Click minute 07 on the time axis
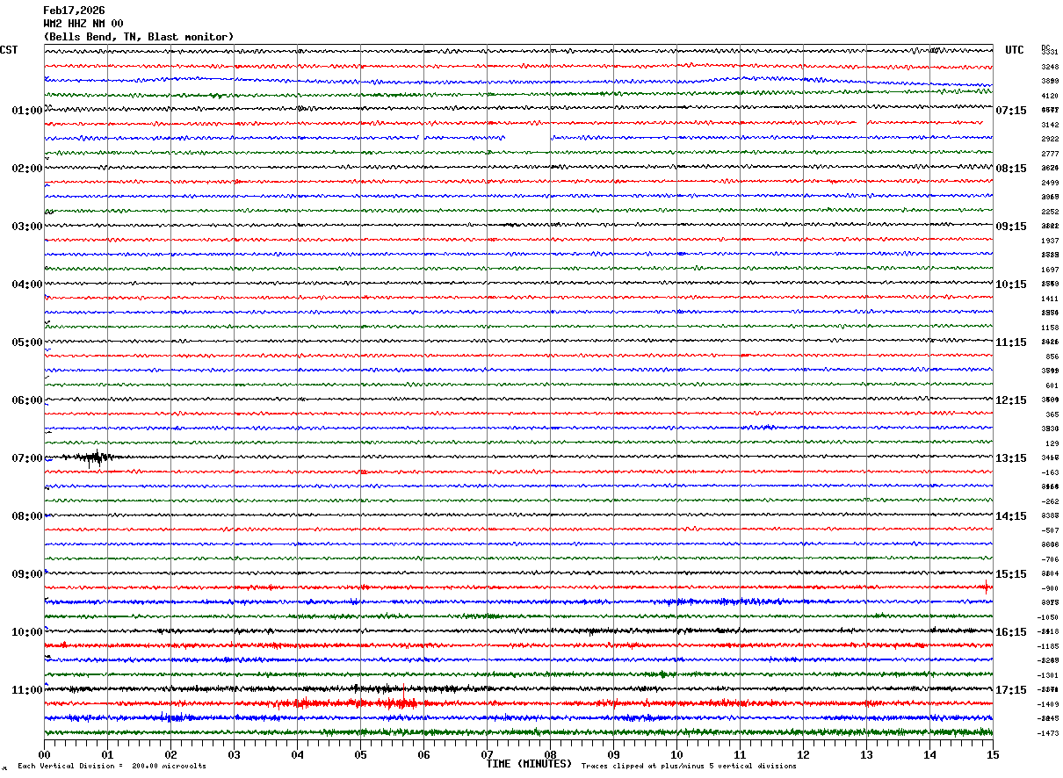This screenshot has width=1063, height=778. pyautogui.click(x=487, y=755)
